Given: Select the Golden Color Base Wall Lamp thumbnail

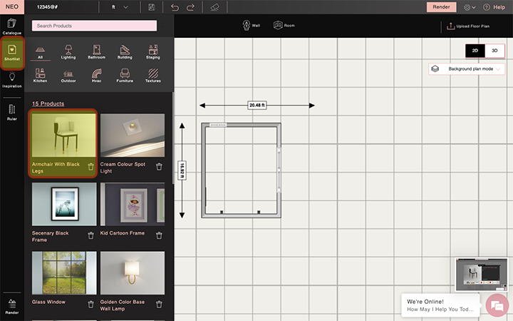Looking at the screenshot, I should click(133, 272).
